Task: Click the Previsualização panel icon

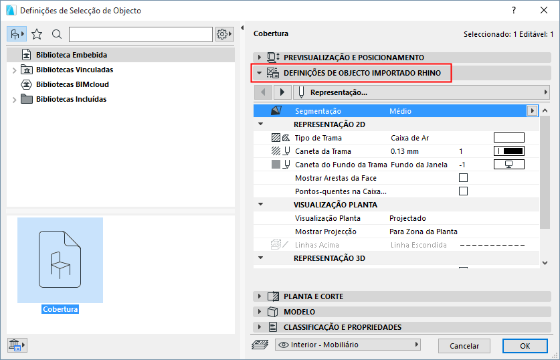Action: pos(273,57)
